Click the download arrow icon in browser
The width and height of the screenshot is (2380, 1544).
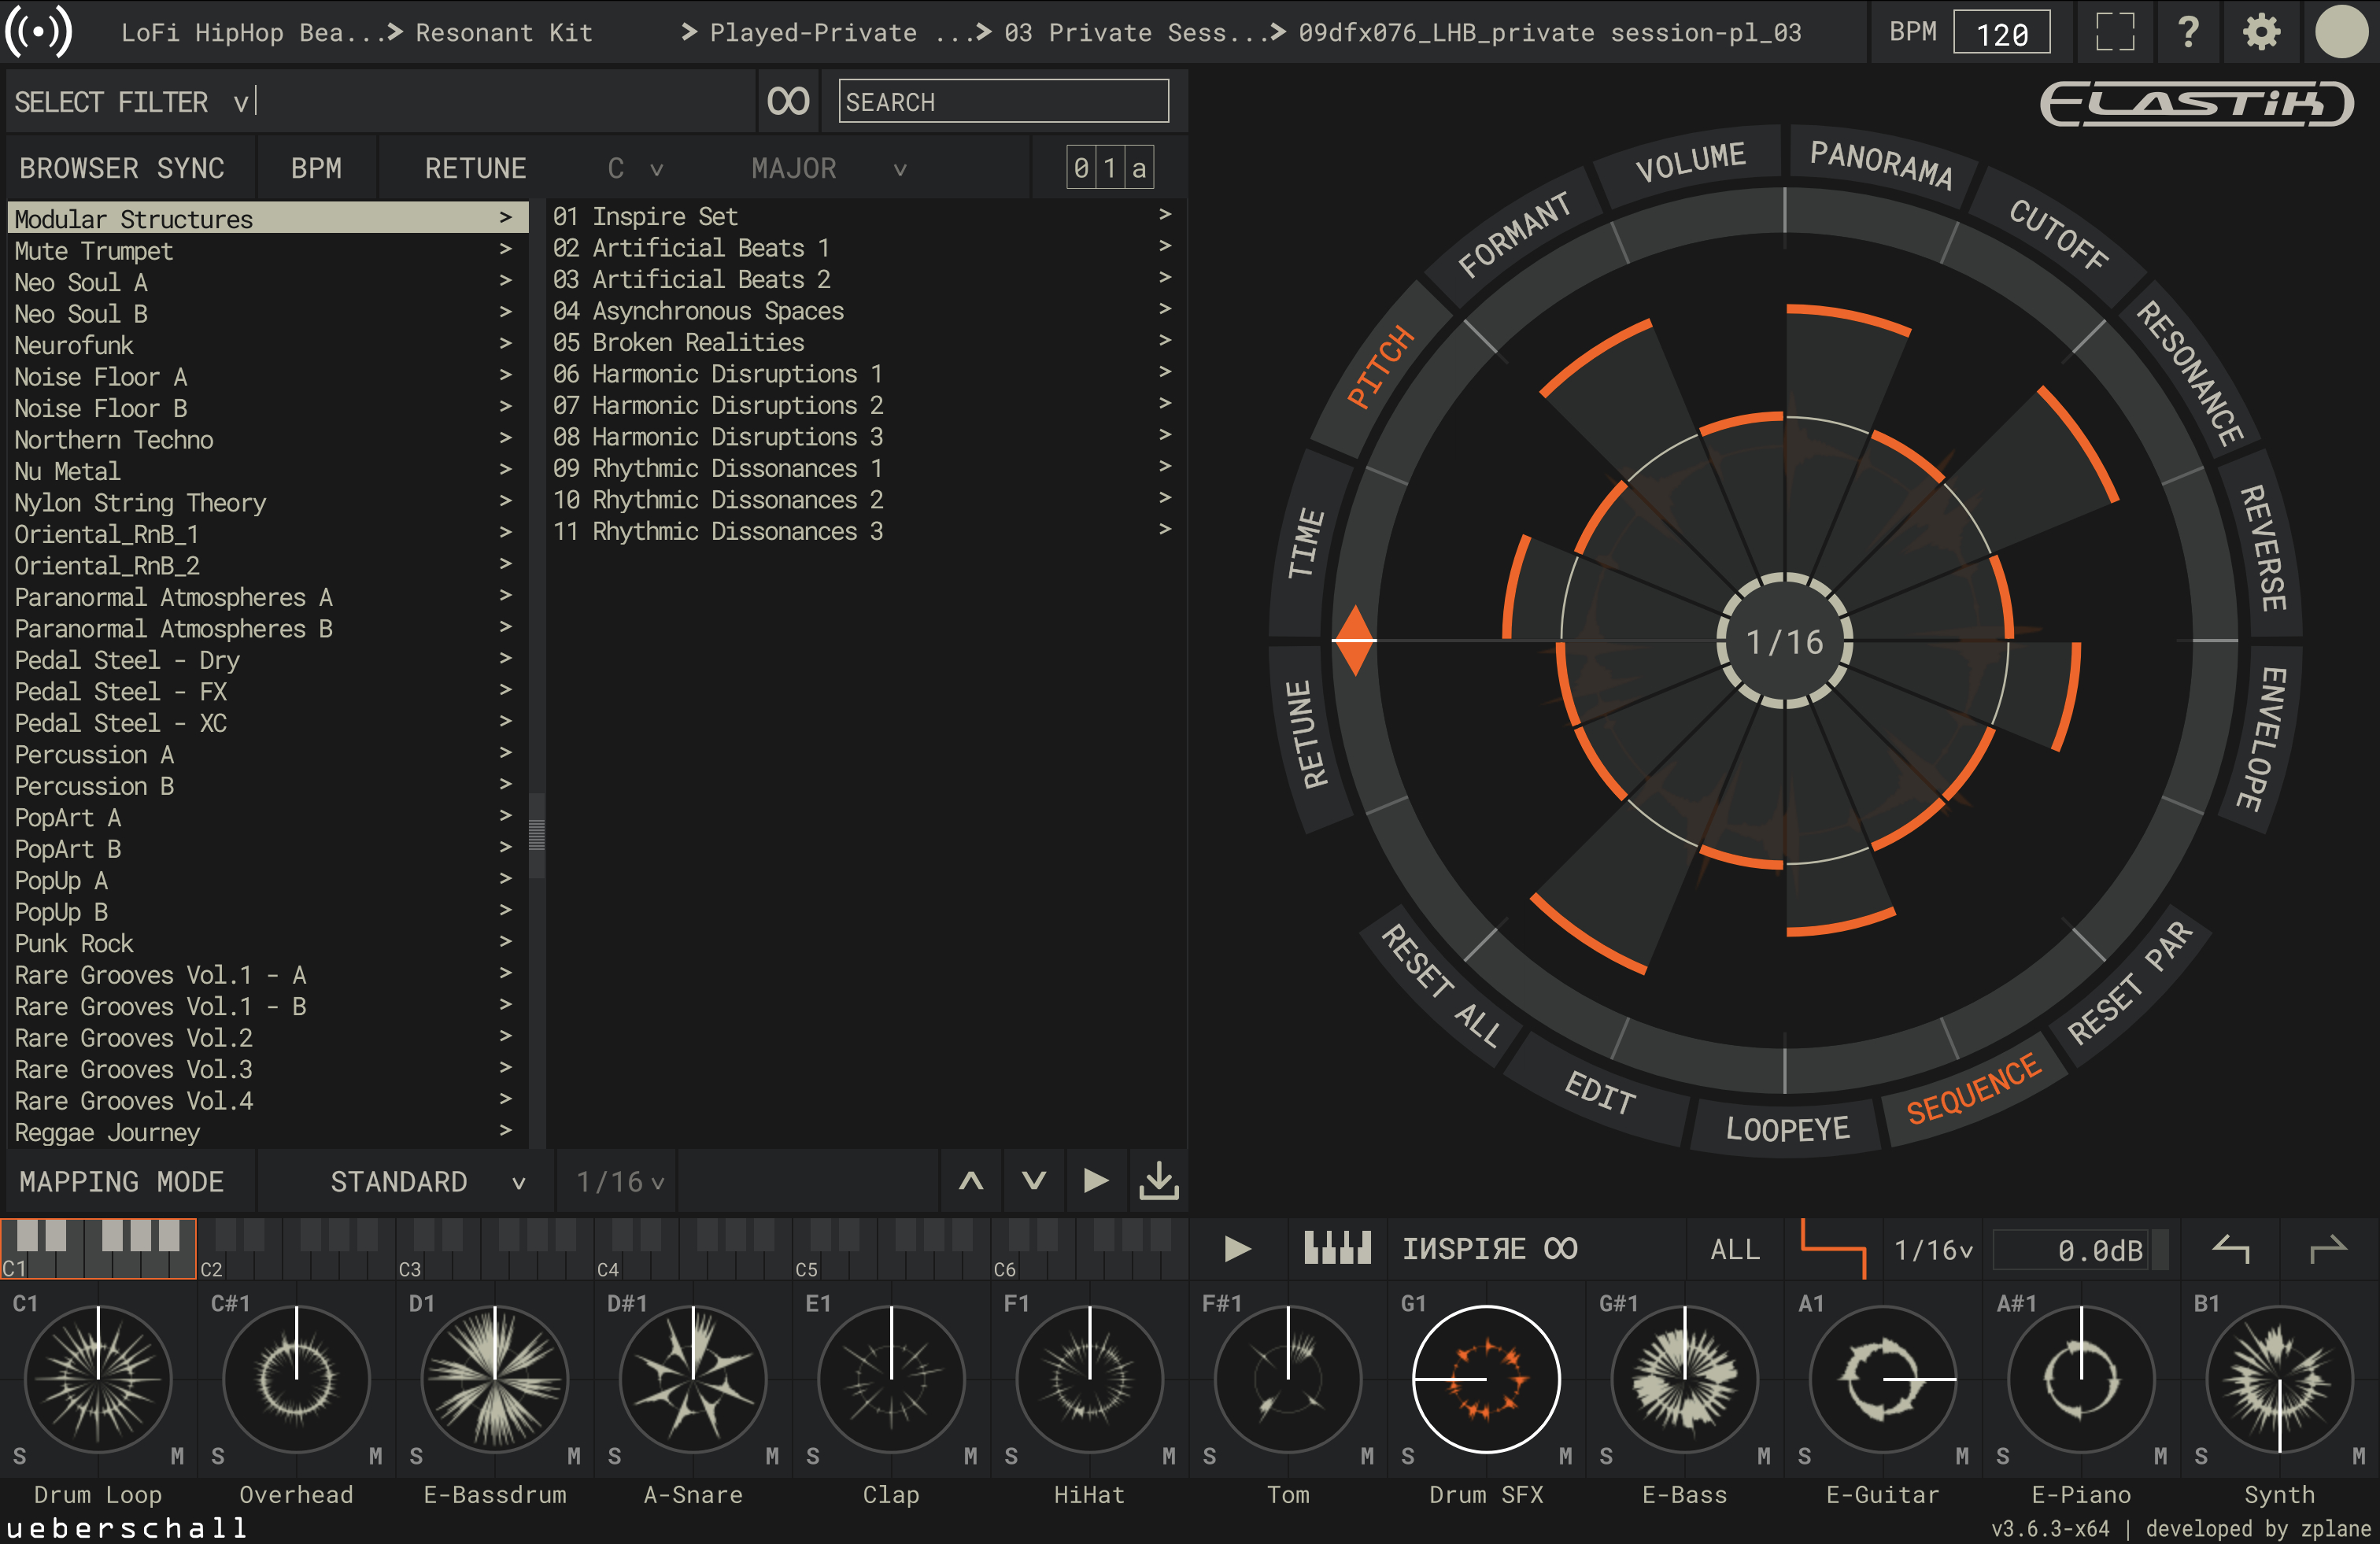coord(1159,1181)
